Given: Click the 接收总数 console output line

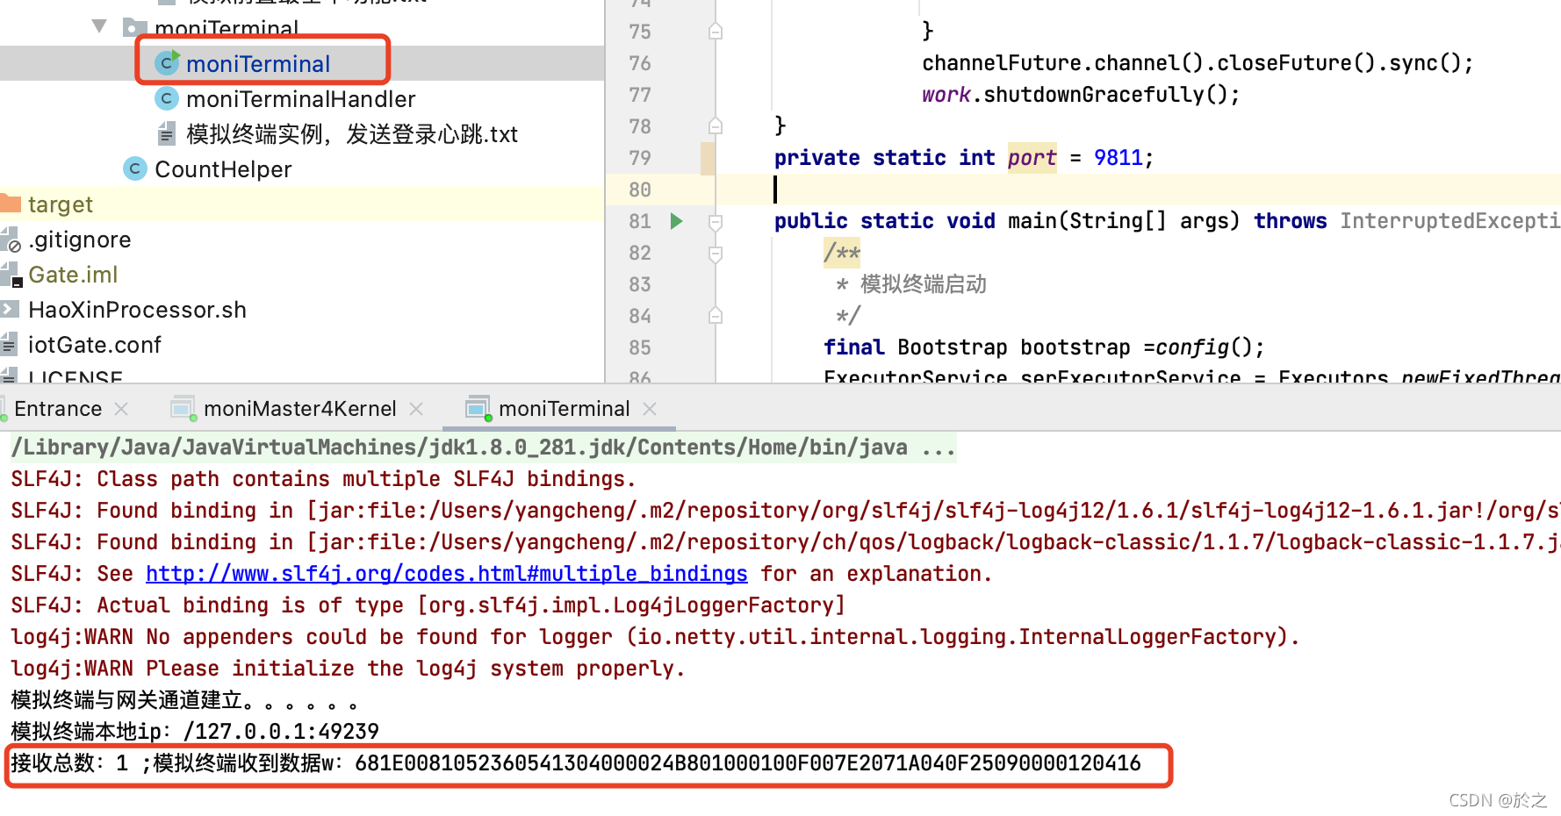Looking at the screenshot, I should (x=575, y=763).
